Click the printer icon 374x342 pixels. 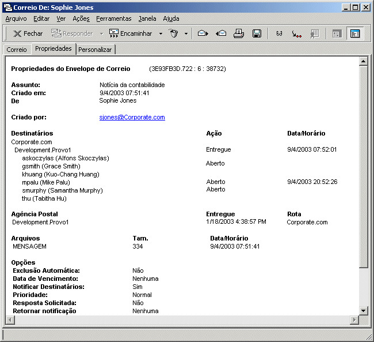point(239,33)
